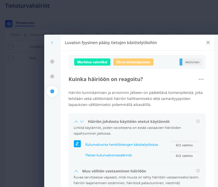Click progress bar for Kulunvalvonta henkilötietojen käsittelytiloissa

point(184,141)
